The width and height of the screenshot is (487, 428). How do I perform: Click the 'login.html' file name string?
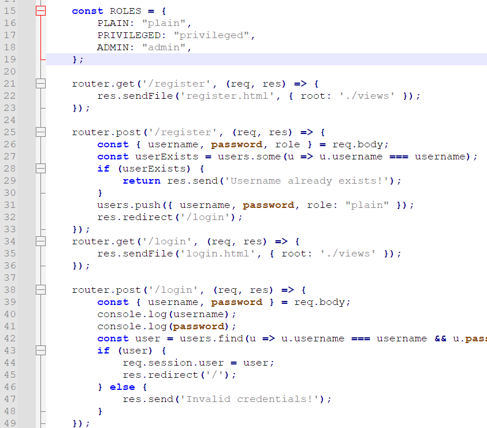217,254
